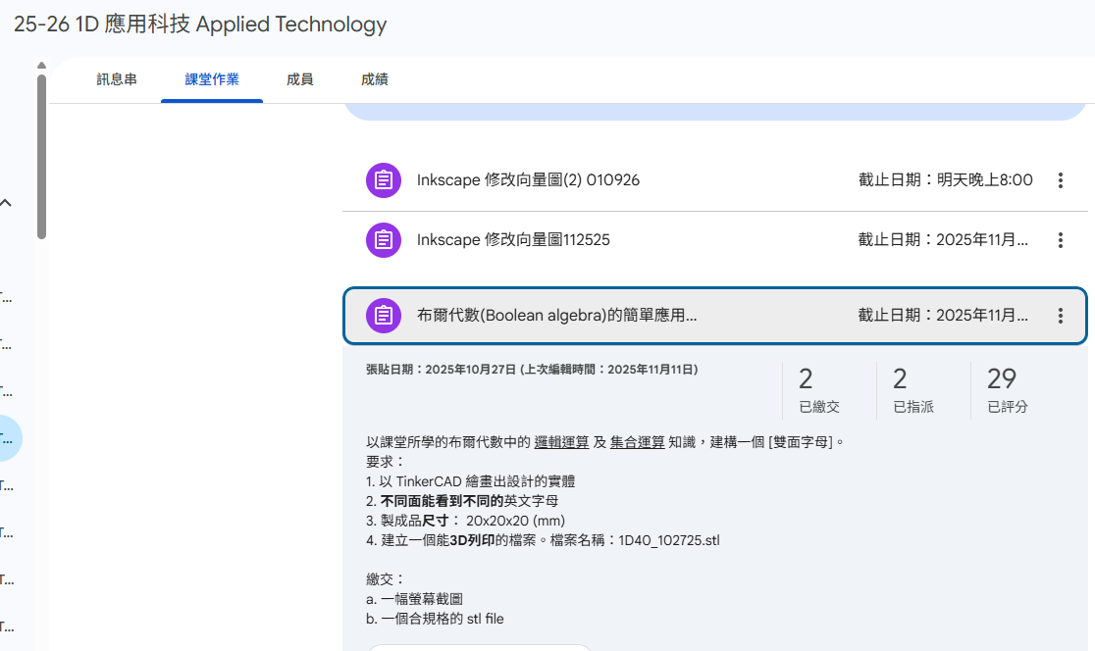Click the 2 已指派 assigned count

[x=913, y=390]
